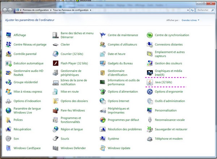Click the Contrôle parental icon
This screenshot has height=159, width=217.
(x=9, y=54)
